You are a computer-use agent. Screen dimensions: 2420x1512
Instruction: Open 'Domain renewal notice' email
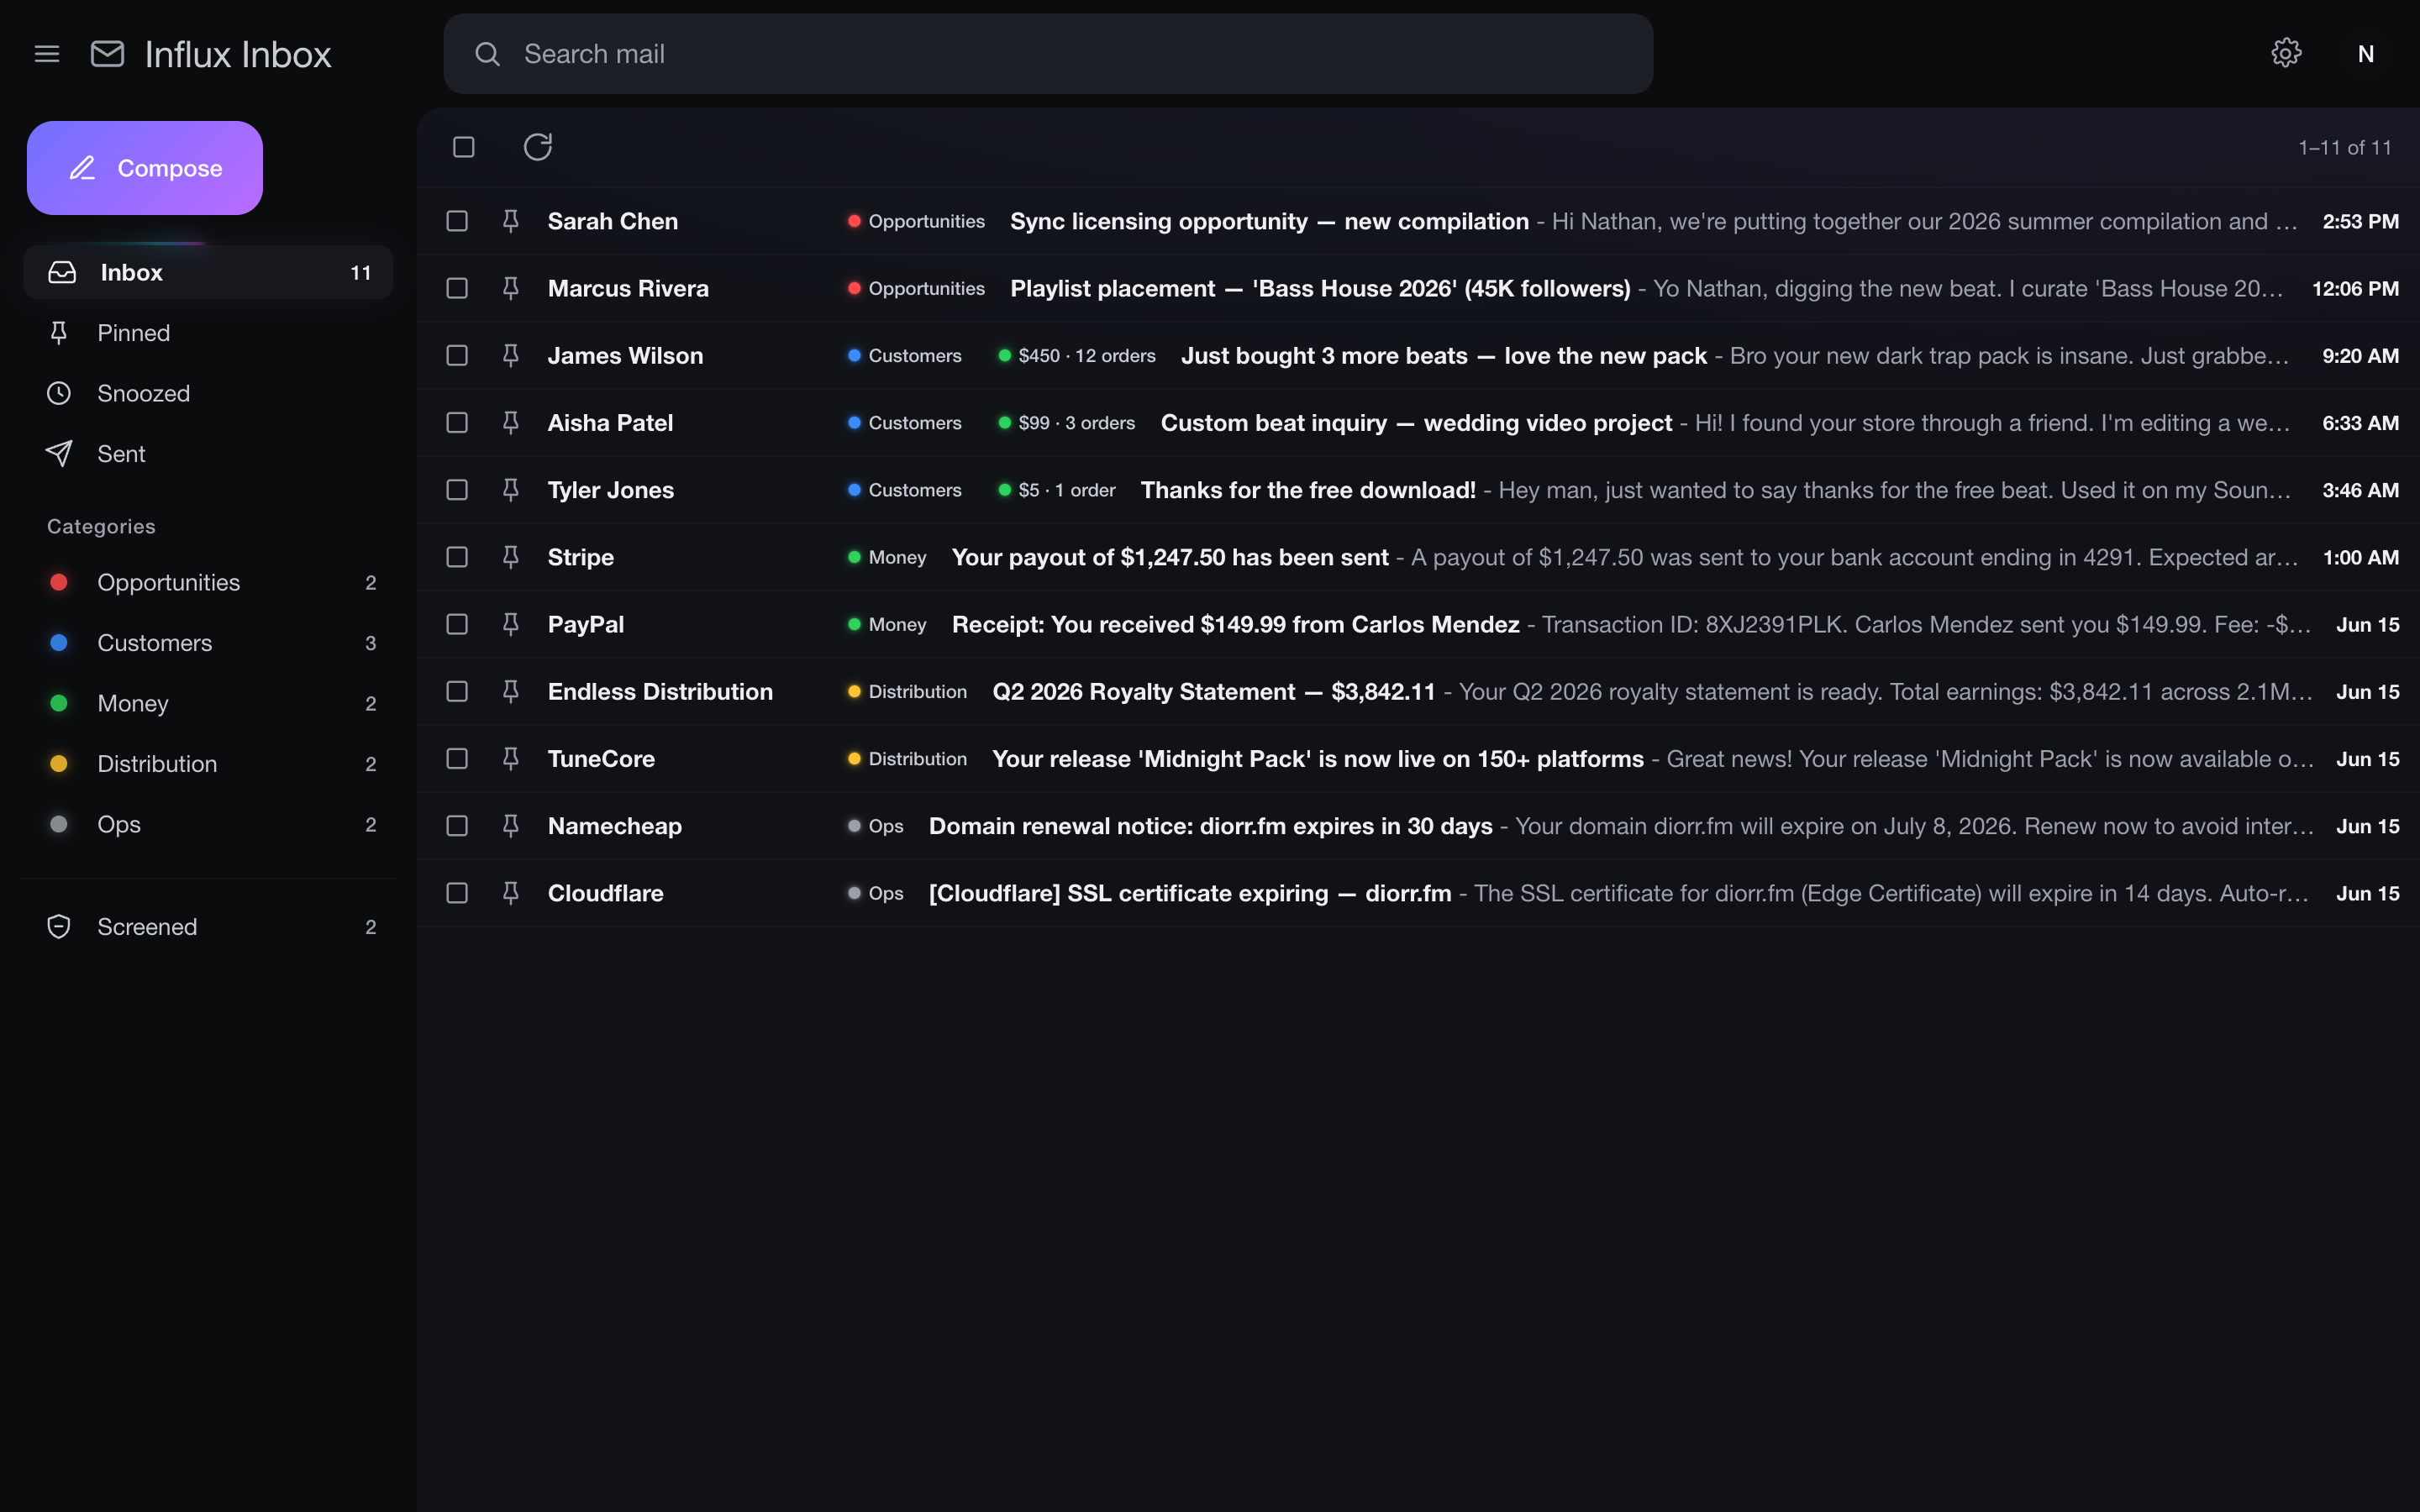pyautogui.click(x=1210, y=825)
